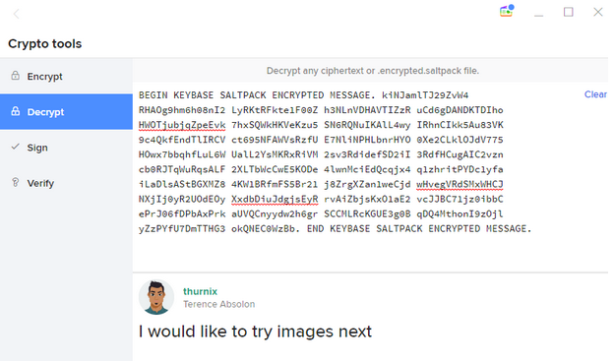614x361 pixels.
Task: Click the decrypt hint banner text
Action: tap(373, 71)
